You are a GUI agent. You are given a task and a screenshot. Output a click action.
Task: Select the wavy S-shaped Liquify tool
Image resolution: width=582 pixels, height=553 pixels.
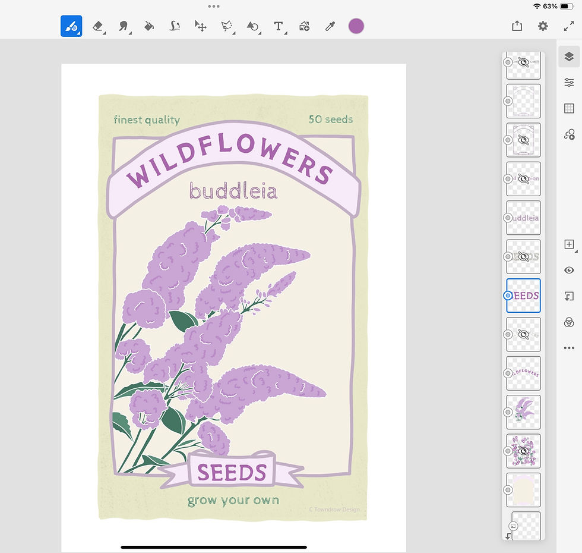[x=175, y=26]
